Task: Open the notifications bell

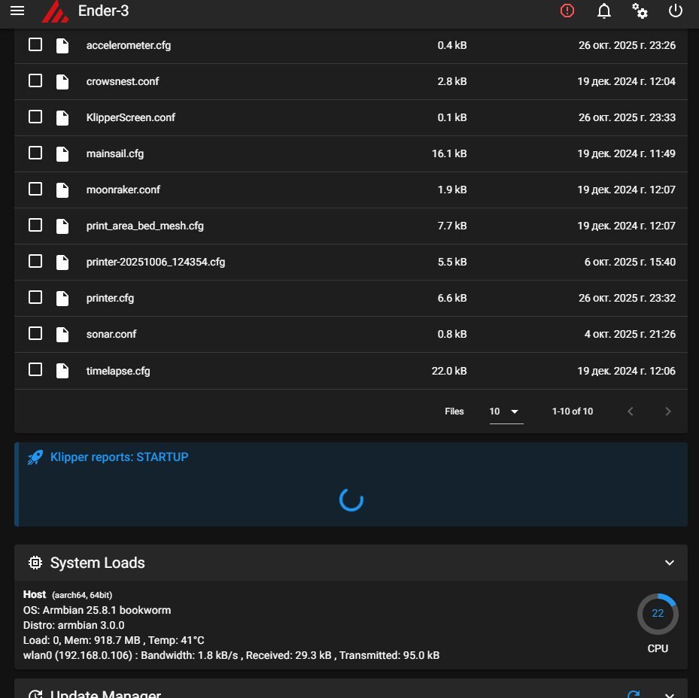Action: click(x=603, y=11)
